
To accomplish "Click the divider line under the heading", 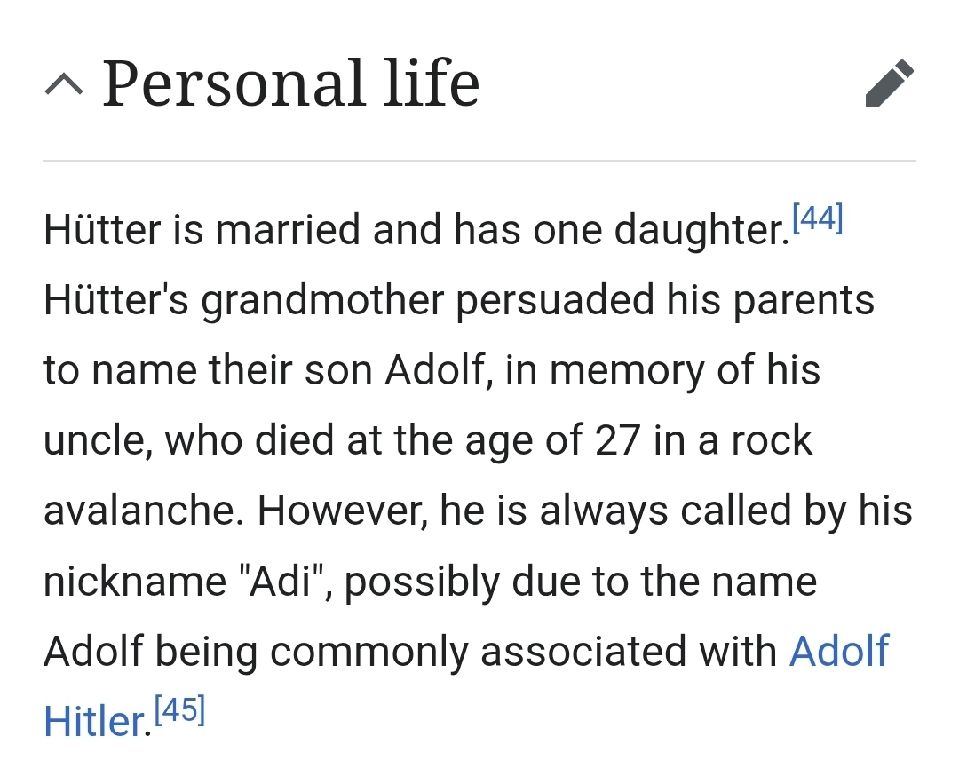I will point(479,161).
